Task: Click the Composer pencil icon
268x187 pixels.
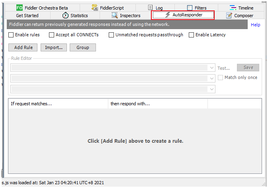Action: point(229,16)
